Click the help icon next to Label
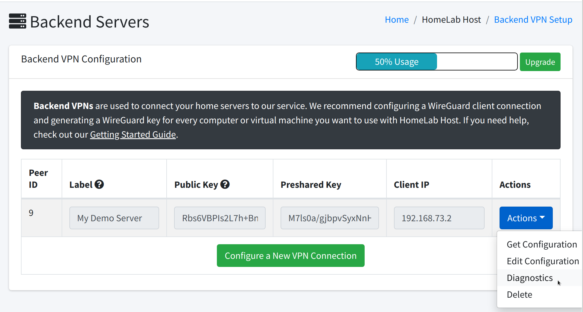Viewport: 583px width, 312px height. (x=99, y=185)
